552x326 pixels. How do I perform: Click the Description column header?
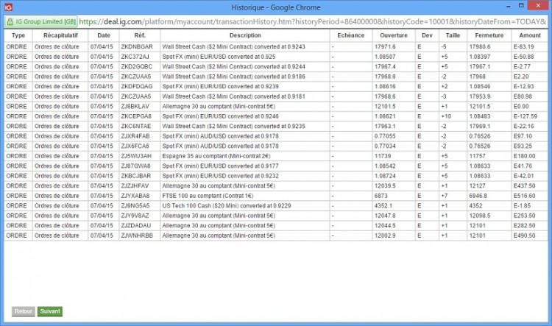tap(245, 35)
